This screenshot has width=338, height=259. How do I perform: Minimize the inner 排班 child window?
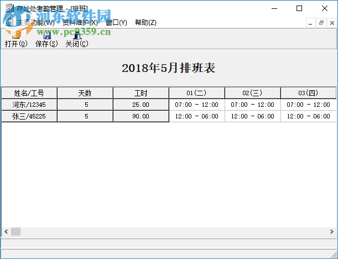(310, 23)
